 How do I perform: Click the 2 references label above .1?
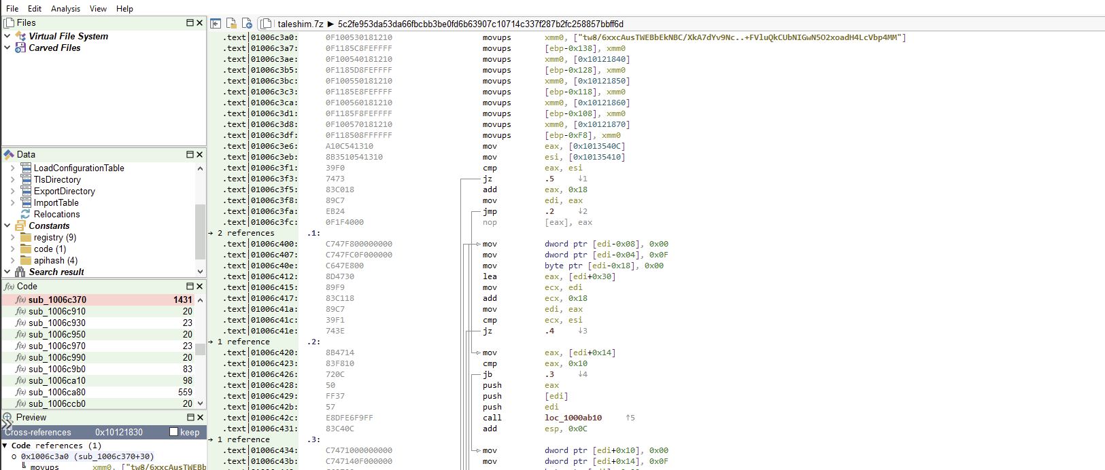(246, 233)
